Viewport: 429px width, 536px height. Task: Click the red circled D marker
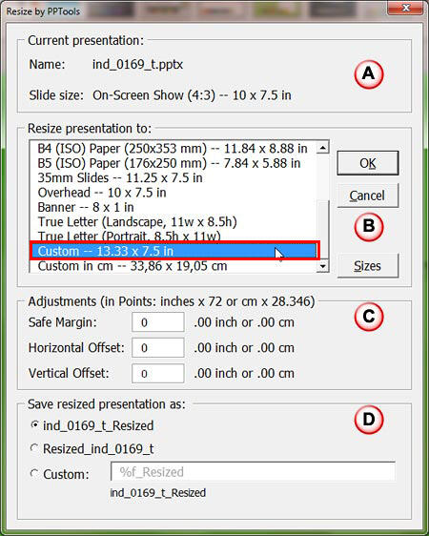pyautogui.click(x=369, y=420)
